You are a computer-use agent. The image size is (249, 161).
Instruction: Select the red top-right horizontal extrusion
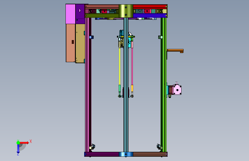point(150,7)
